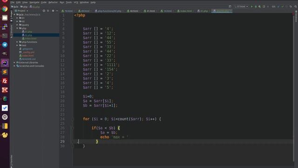Expand Scratches and Consoles node
The image size is (298, 168).
pos(14,66)
